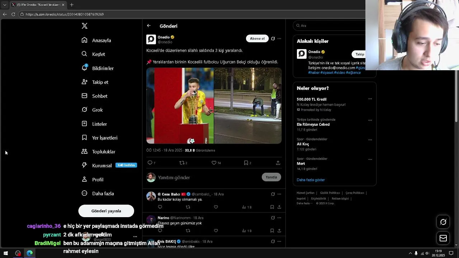
Task: Go to Anasayfa home page
Action: (96, 40)
